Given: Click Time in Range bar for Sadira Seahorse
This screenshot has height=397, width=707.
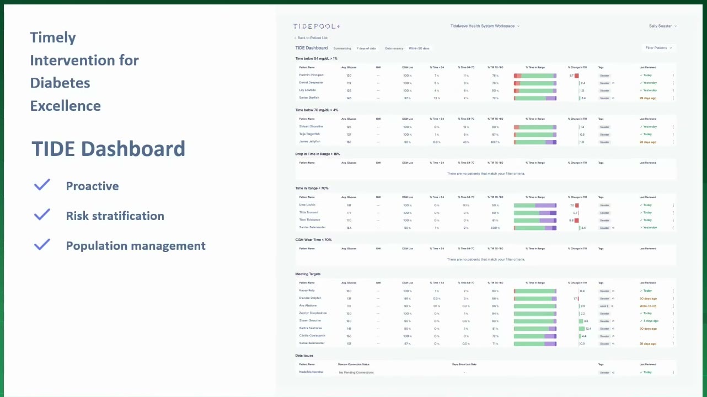Looking at the screenshot, I should pos(535,329).
